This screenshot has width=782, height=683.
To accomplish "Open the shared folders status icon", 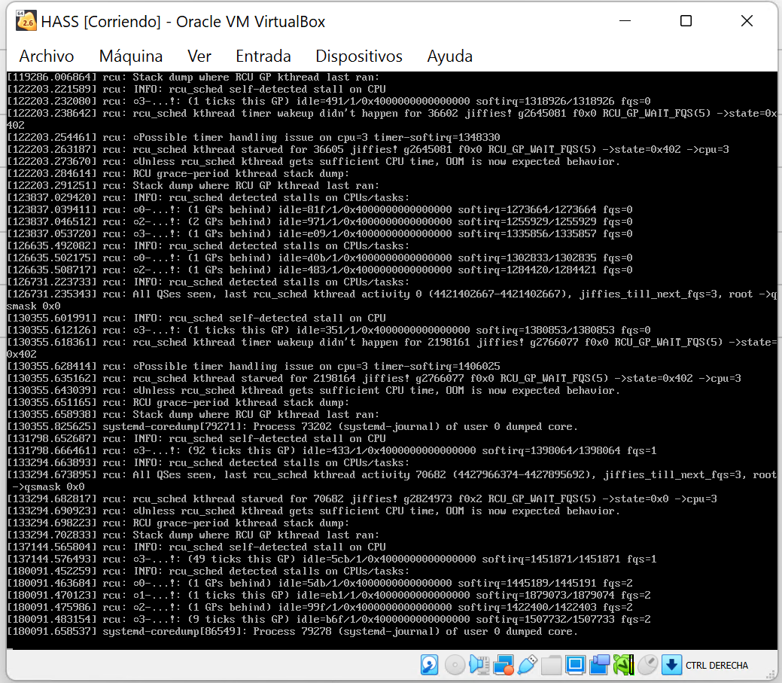I will 552,665.
